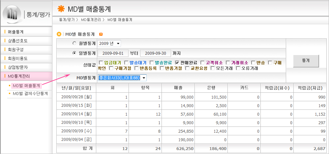Uncheck the 판매완료 checkbox

click(x=177, y=63)
